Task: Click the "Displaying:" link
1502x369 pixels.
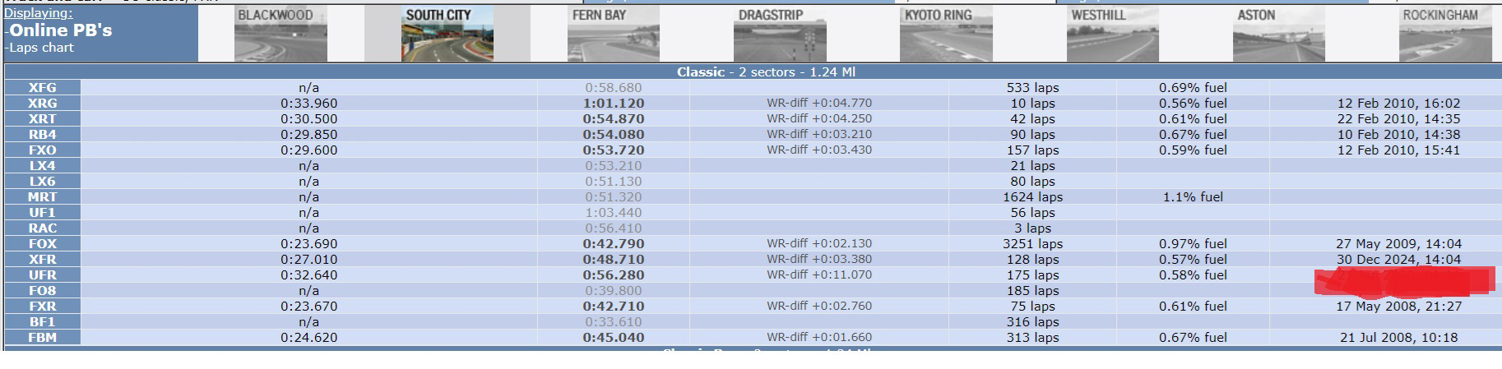Action: [38, 13]
